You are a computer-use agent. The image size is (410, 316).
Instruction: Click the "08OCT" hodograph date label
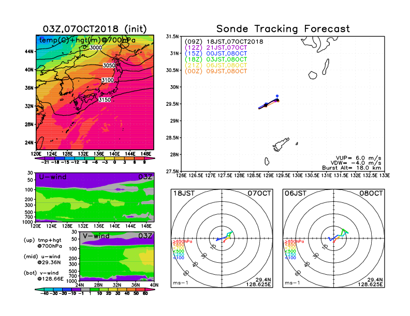pos(371,194)
